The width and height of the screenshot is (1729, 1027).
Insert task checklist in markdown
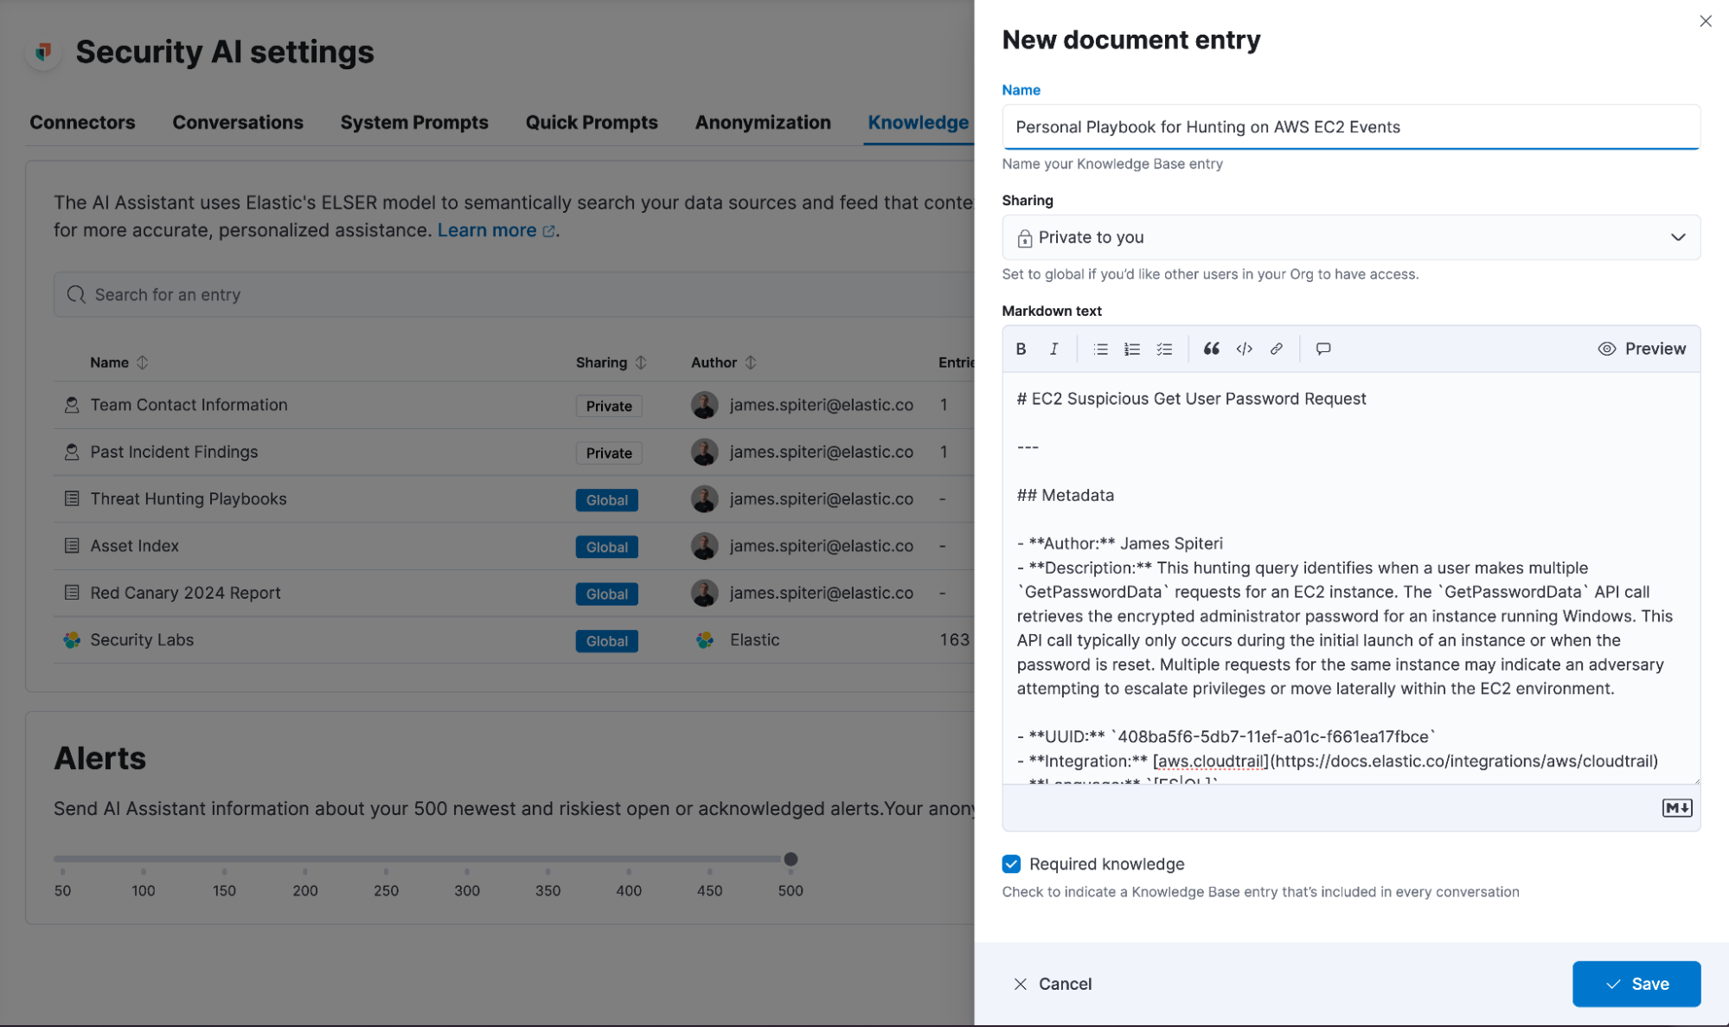click(1165, 349)
